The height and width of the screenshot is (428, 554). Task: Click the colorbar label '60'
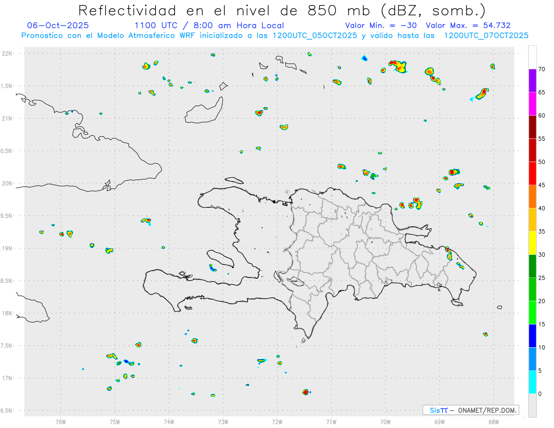(542, 115)
